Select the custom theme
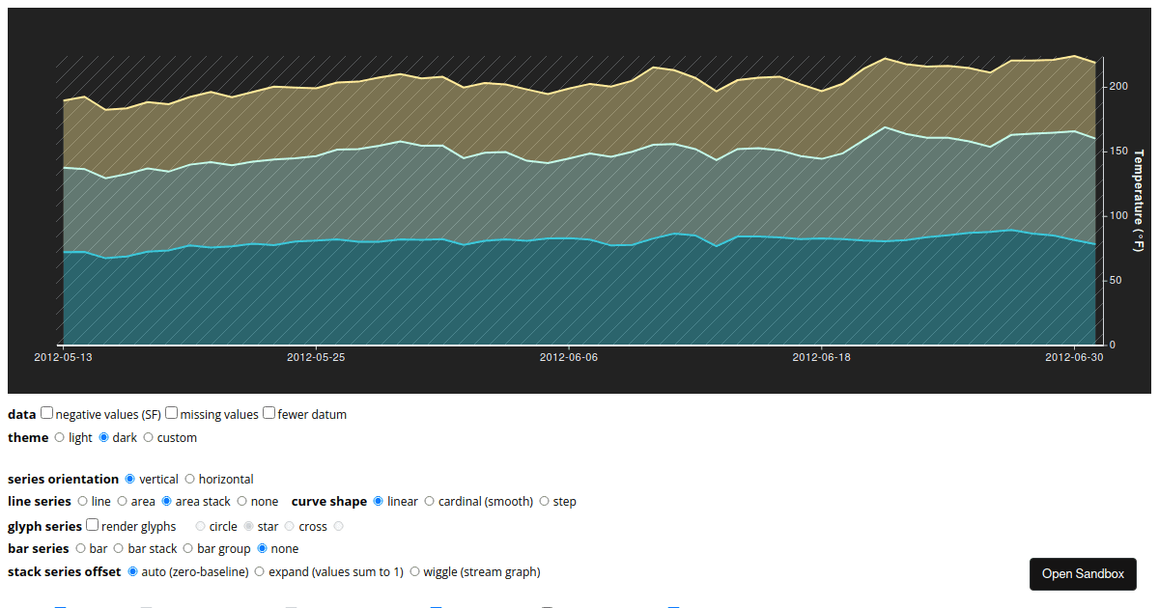Image resolution: width=1159 pixels, height=608 pixels. [148, 437]
